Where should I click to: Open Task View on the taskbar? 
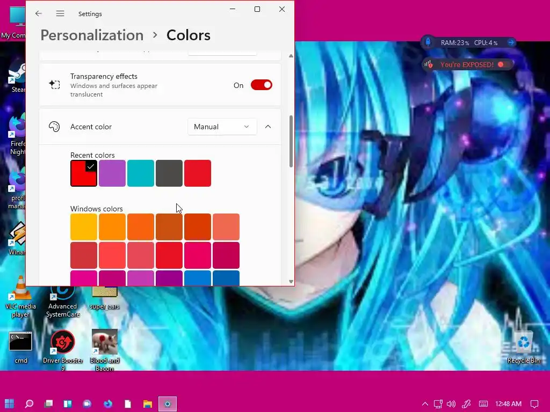tap(48, 404)
